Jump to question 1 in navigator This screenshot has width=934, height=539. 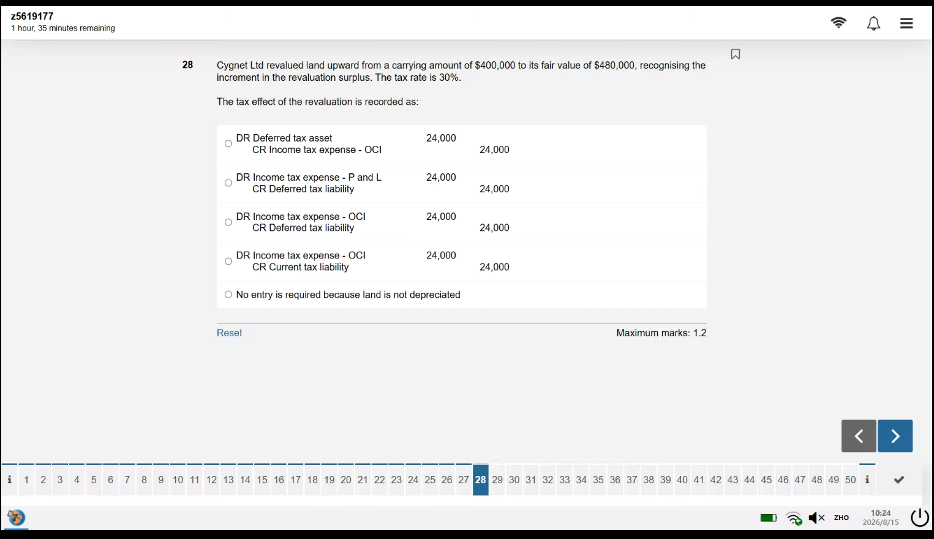coord(26,480)
